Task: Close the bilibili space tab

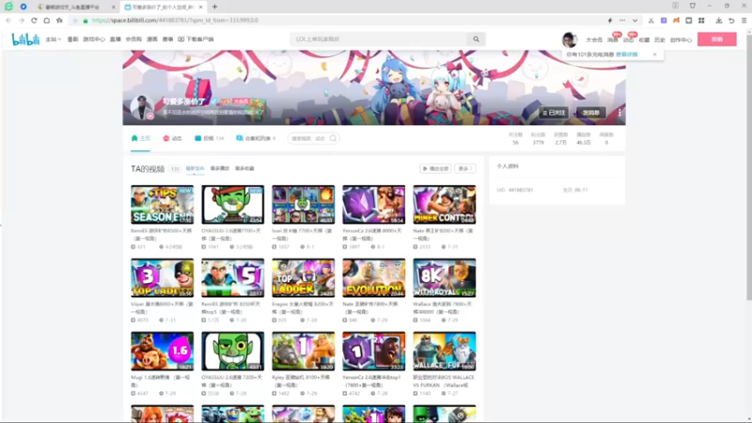Action: pos(200,8)
